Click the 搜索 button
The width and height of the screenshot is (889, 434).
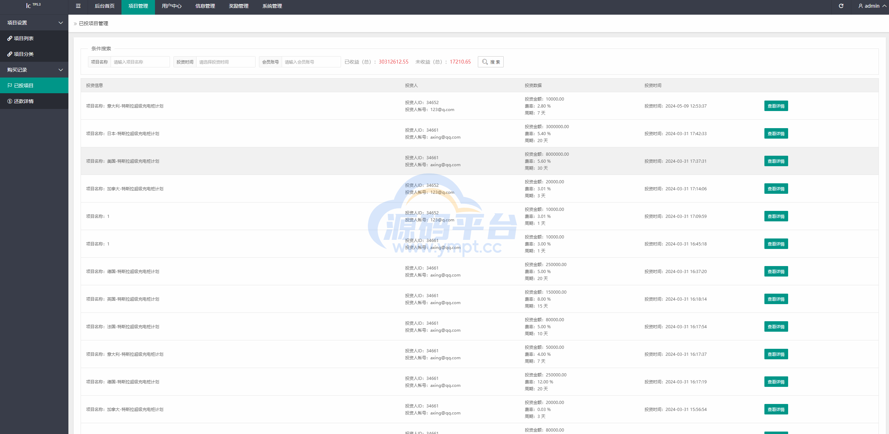(x=491, y=62)
